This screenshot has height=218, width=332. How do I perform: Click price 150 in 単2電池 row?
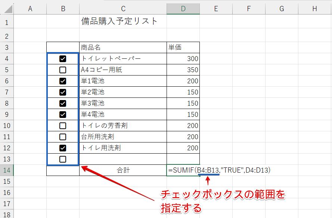tap(183, 92)
